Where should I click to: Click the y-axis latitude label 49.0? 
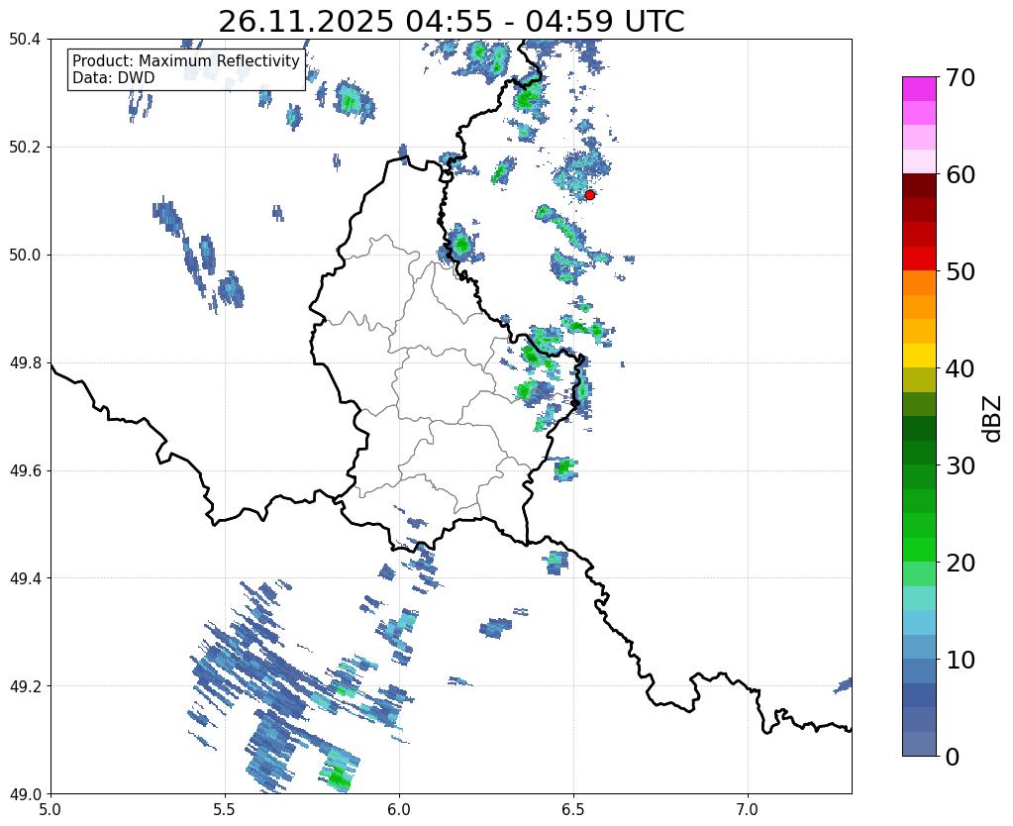pyautogui.click(x=26, y=794)
